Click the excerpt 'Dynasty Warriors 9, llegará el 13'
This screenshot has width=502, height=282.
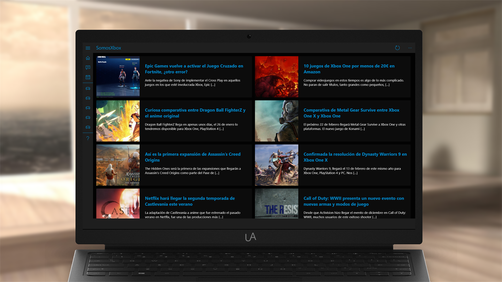coord(352,171)
